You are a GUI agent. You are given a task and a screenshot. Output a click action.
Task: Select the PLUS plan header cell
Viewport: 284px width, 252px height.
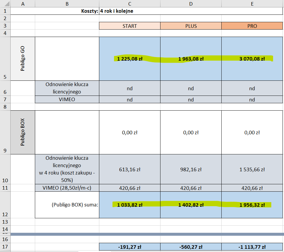(191, 26)
